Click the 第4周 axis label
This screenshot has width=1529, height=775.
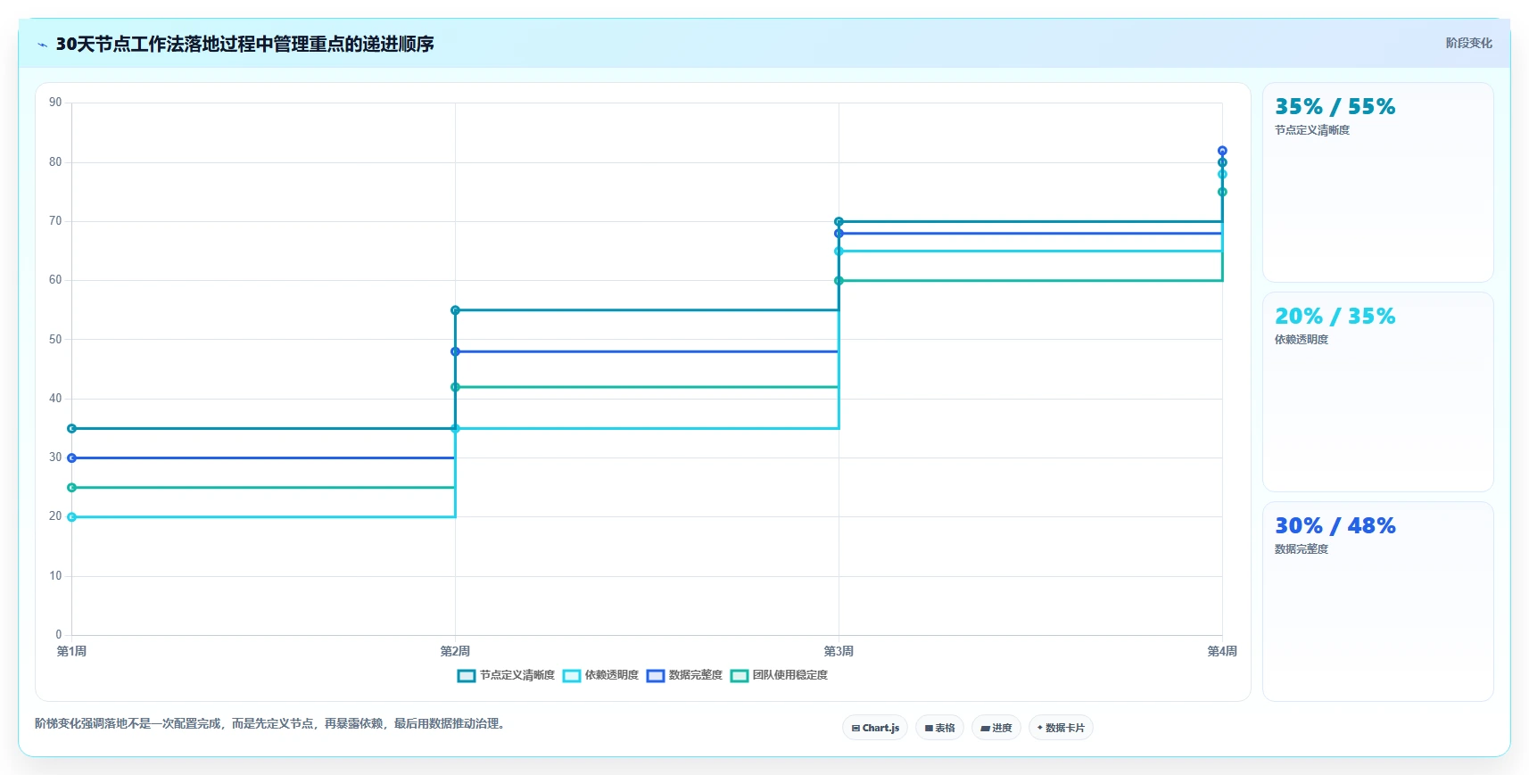tap(1222, 651)
